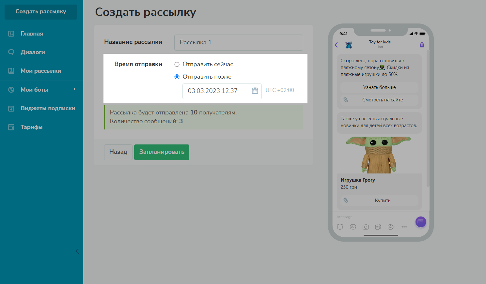Viewport: 486px width, 284px height.
Task: Click 'Рассылка будет отправлена 10 получателям.' notice
Action: coord(173,112)
